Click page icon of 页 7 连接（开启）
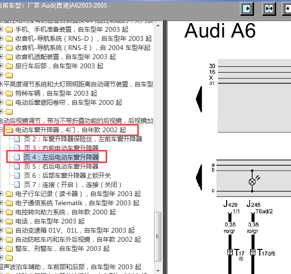Viewport: 291px width, 274px height. click(x=17, y=185)
